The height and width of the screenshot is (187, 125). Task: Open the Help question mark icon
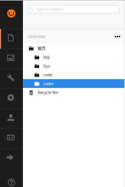(x=11, y=182)
